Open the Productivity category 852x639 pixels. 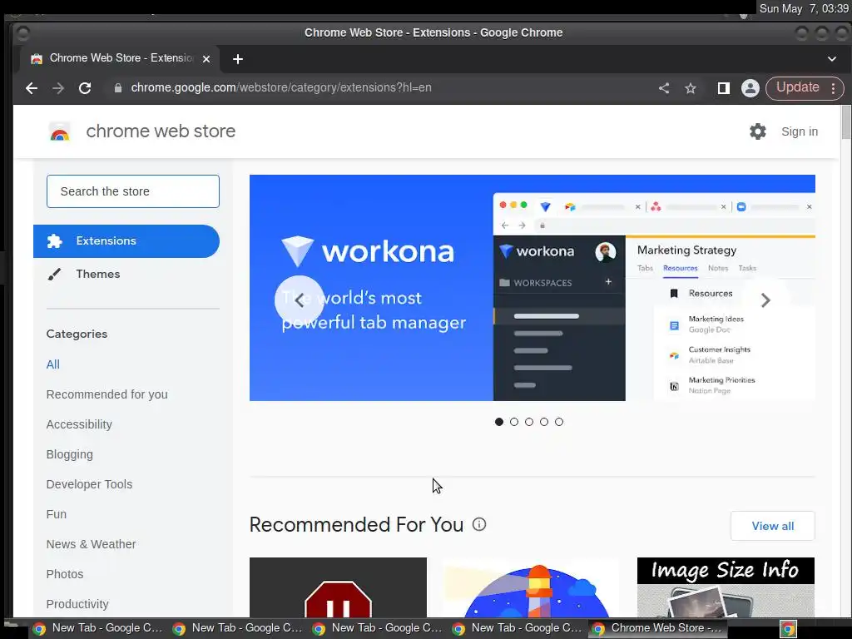[77, 604]
